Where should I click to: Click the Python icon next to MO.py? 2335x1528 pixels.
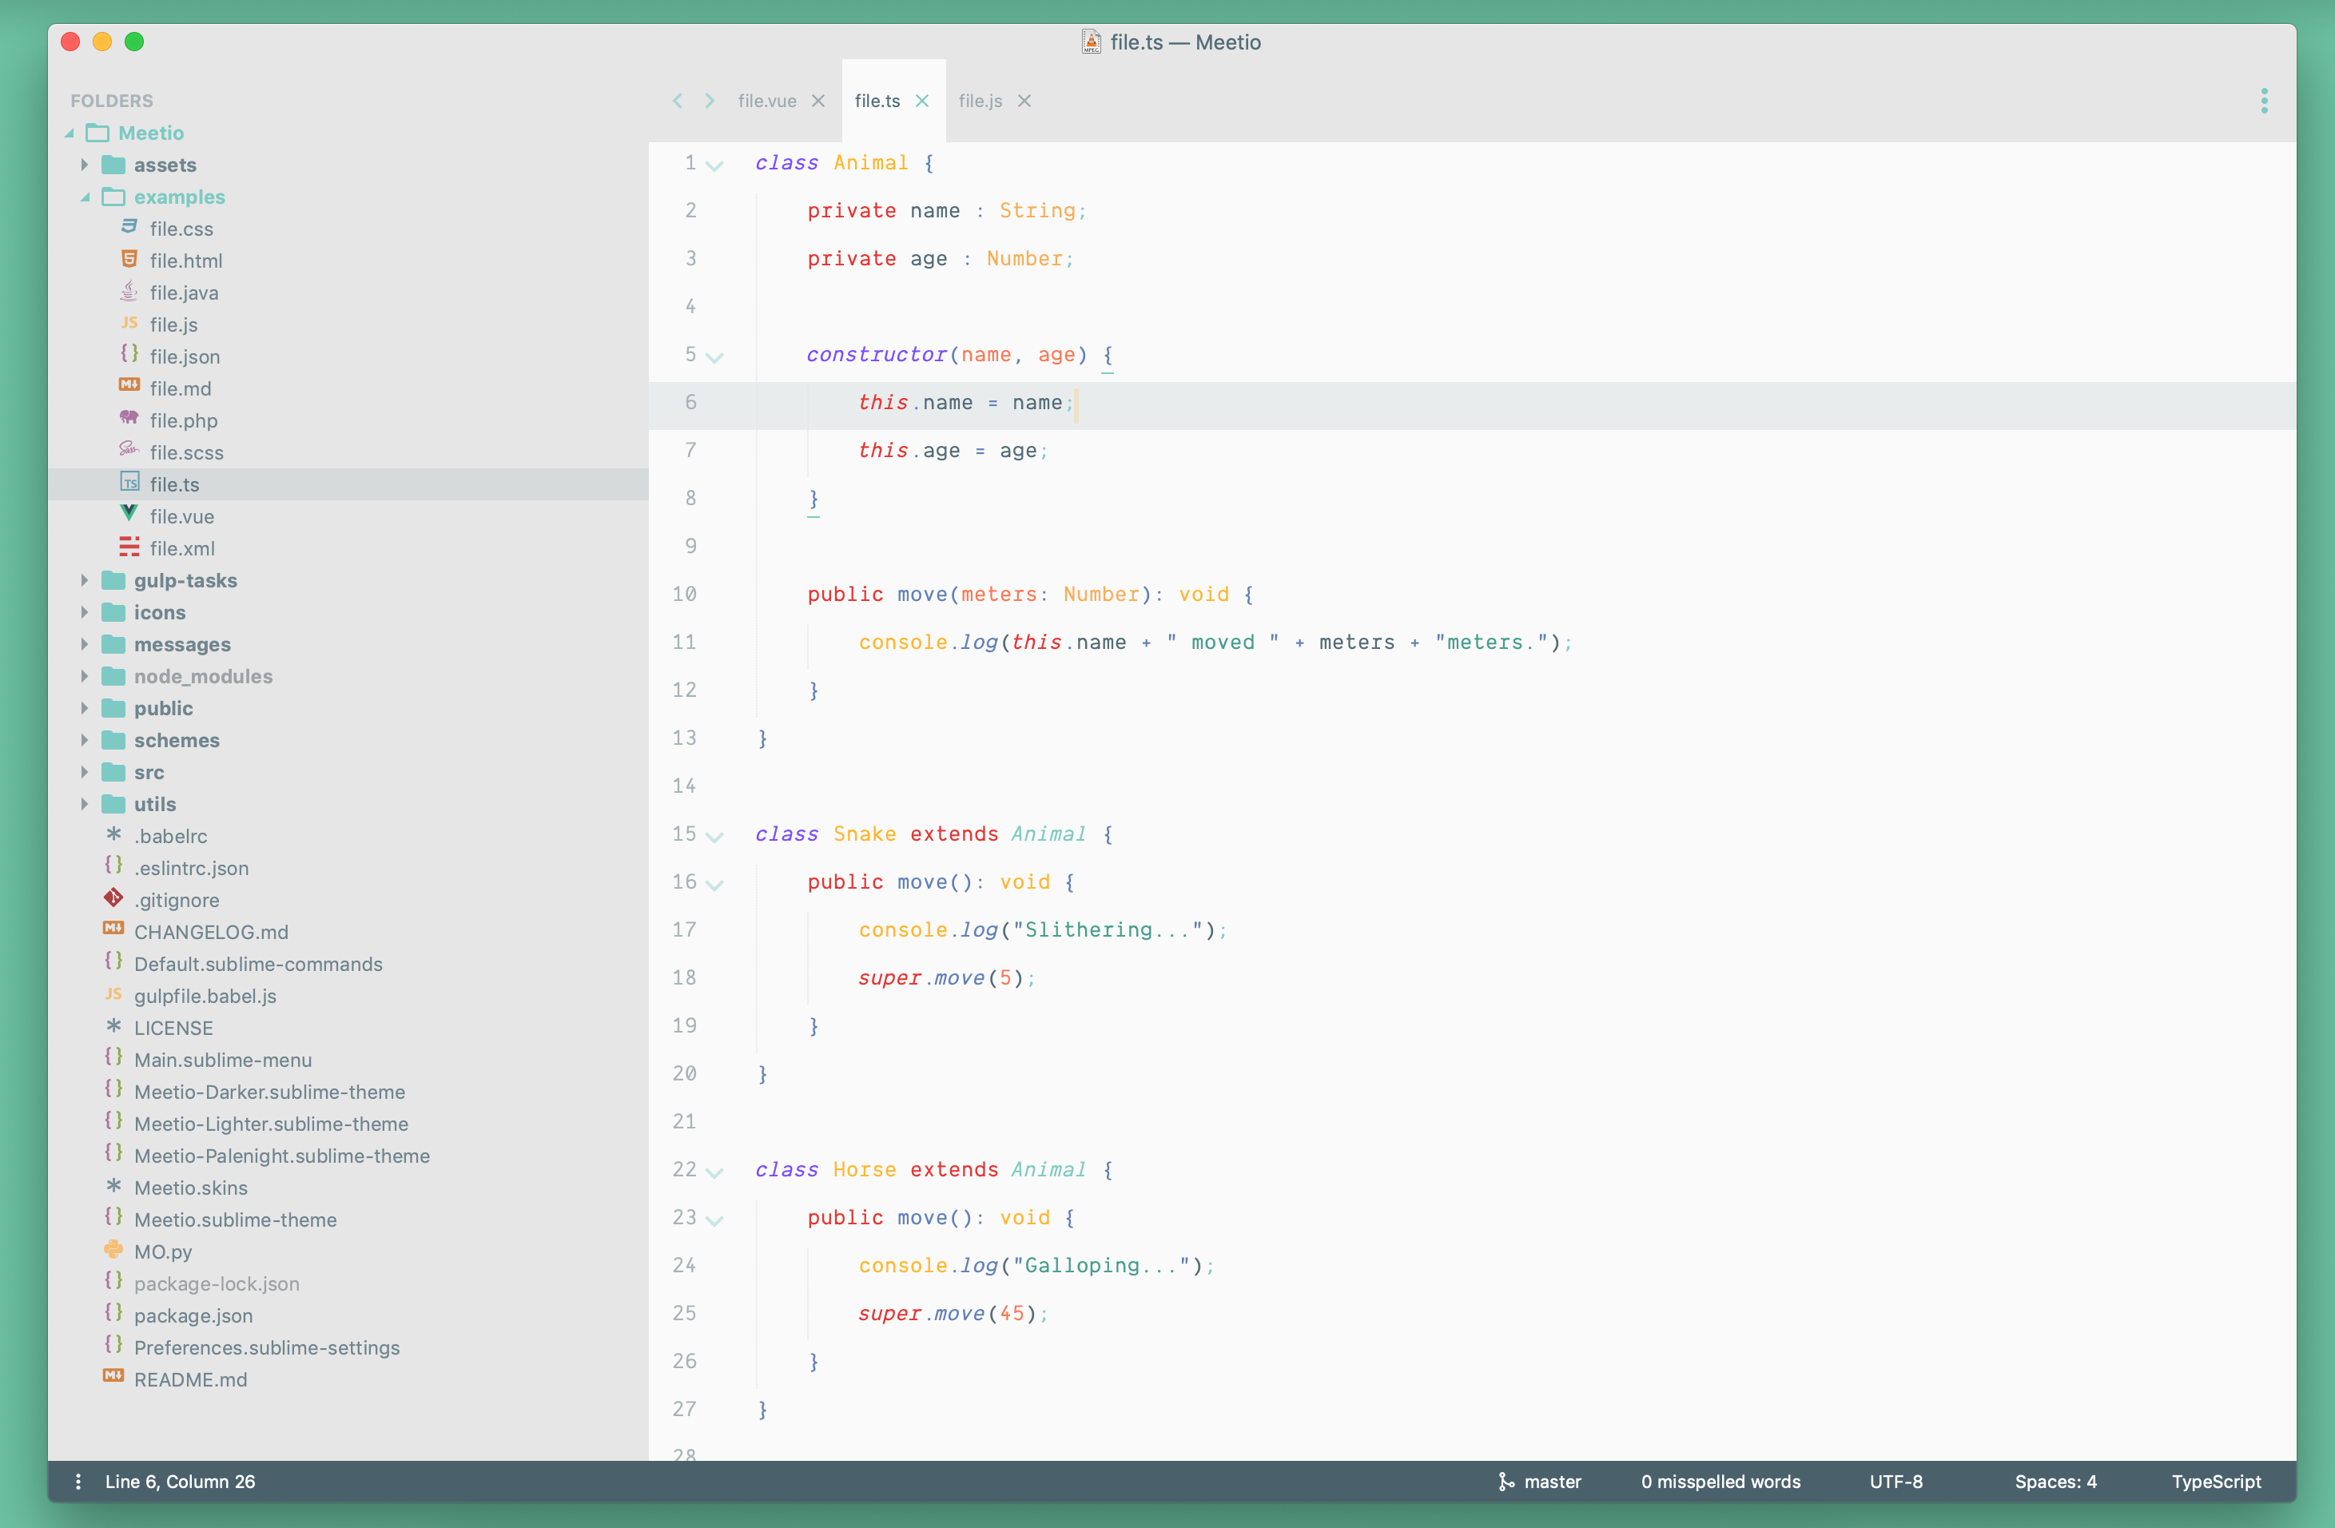[x=113, y=1250]
